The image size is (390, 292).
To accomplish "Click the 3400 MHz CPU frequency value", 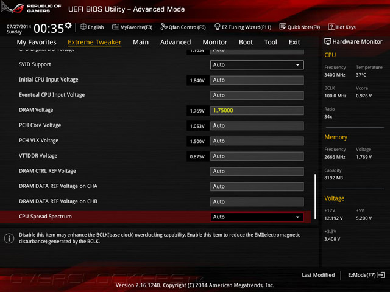I will (335, 75).
